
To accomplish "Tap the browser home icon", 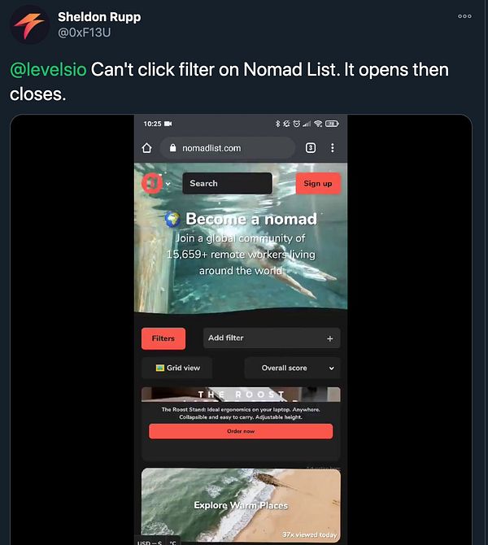I will [x=146, y=148].
